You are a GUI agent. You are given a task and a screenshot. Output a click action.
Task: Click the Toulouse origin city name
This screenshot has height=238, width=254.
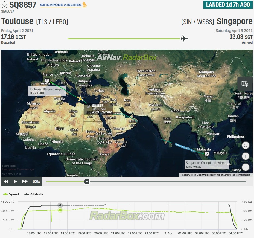coord(17,21)
